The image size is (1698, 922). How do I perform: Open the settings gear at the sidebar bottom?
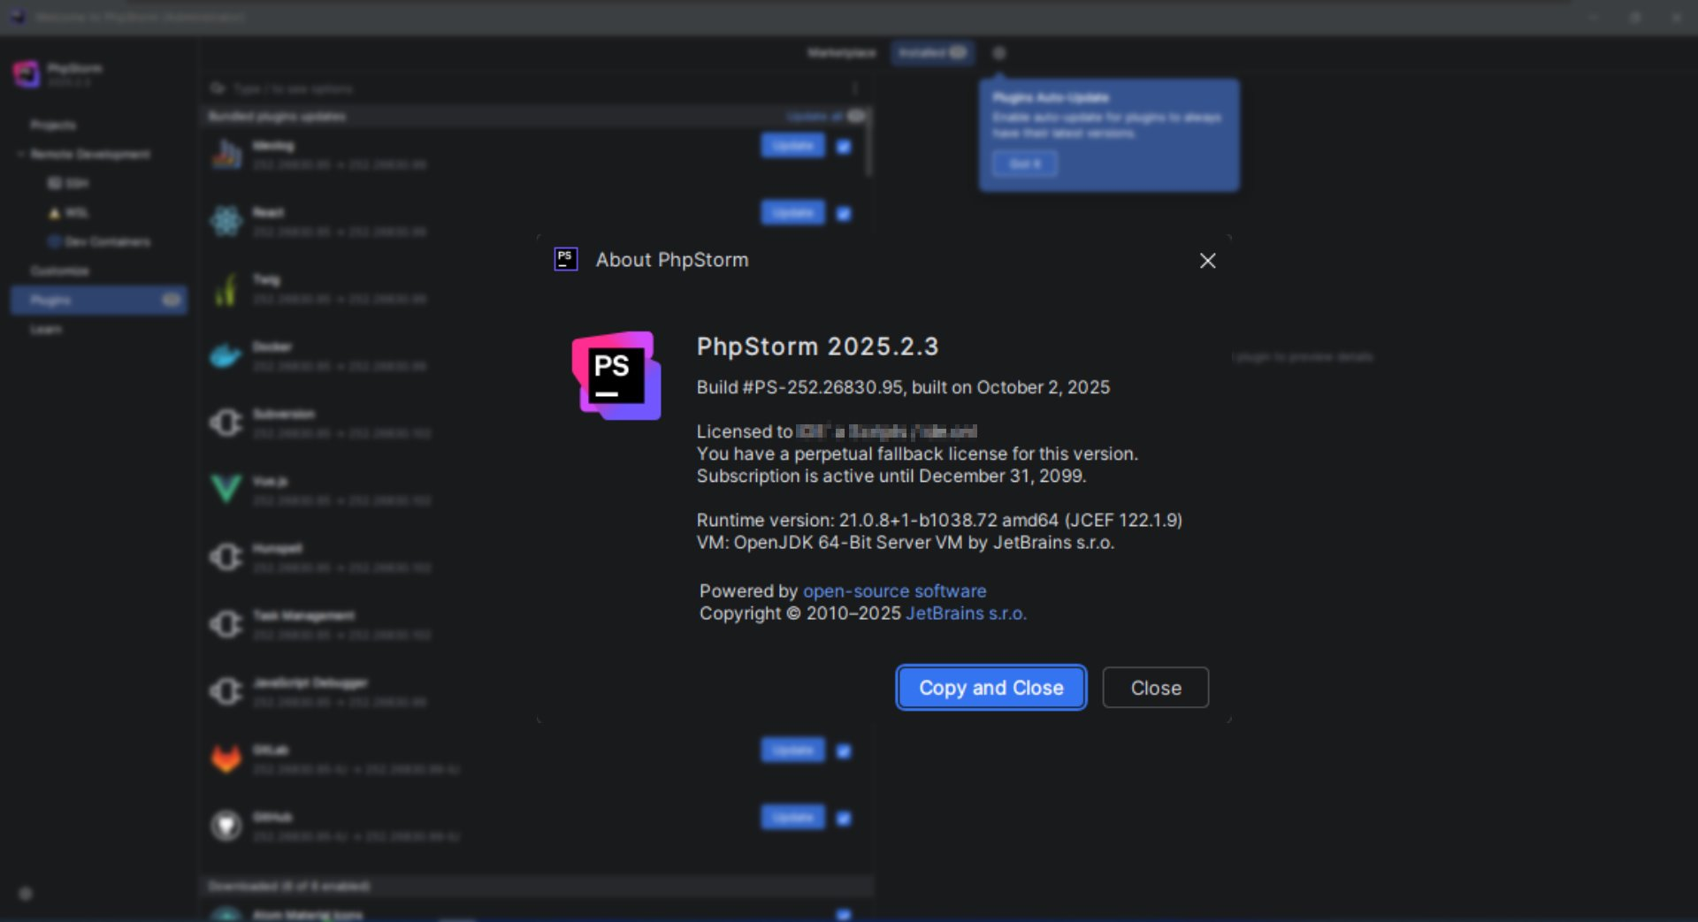click(x=26, y=894)
